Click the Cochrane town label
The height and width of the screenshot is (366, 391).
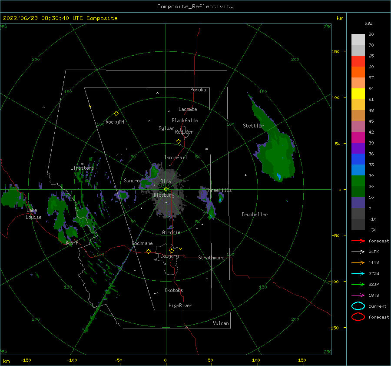[142, 243]
